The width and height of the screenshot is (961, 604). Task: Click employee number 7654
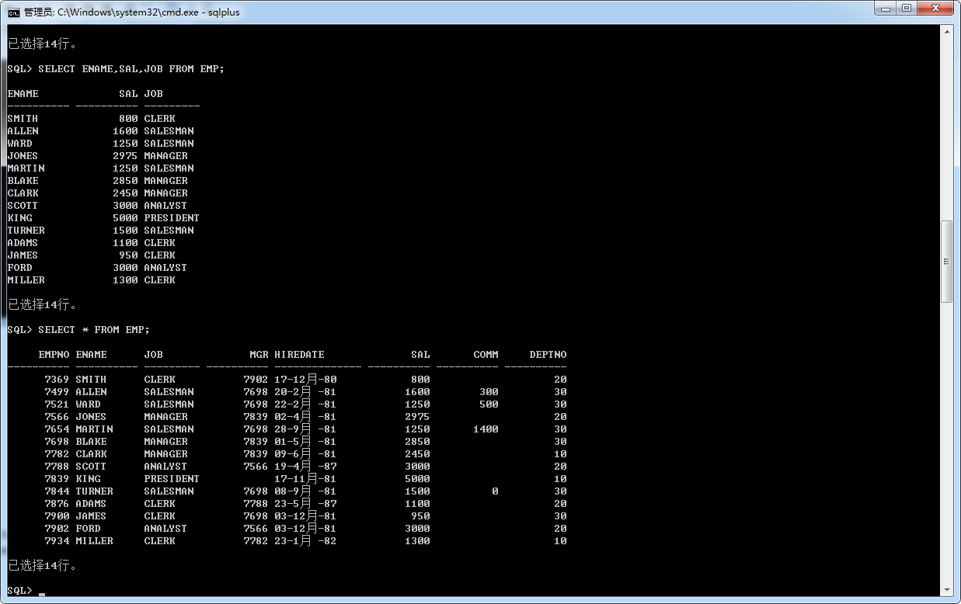[x=57, y=429]
